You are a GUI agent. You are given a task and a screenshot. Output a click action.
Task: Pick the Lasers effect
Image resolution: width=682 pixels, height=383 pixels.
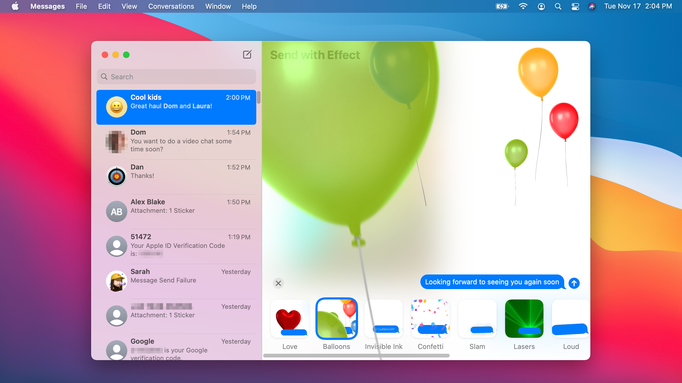pos(524,319)
